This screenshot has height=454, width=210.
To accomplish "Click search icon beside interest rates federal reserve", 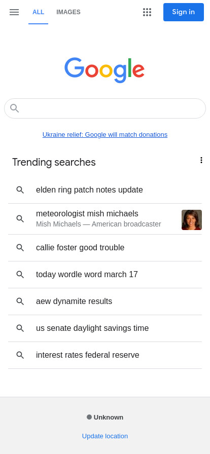I will [x=20, y=355].
